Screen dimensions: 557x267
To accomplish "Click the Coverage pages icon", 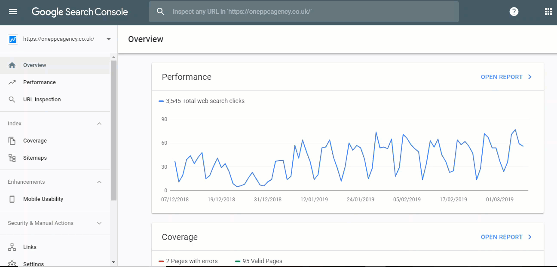I will [12, 141].
